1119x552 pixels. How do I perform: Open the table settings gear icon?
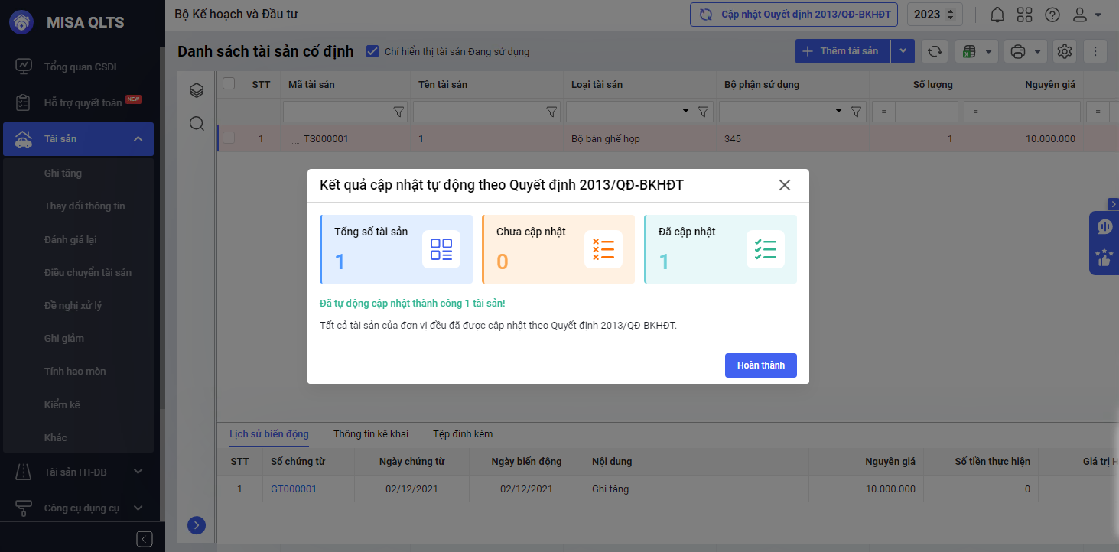coord(1064,51)
